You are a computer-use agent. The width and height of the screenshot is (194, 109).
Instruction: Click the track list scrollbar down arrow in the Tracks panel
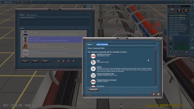point(189,35)
